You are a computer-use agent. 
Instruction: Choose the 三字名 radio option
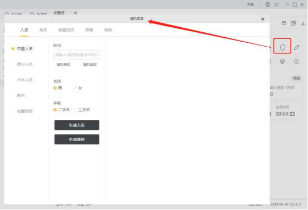coord(75,109)
